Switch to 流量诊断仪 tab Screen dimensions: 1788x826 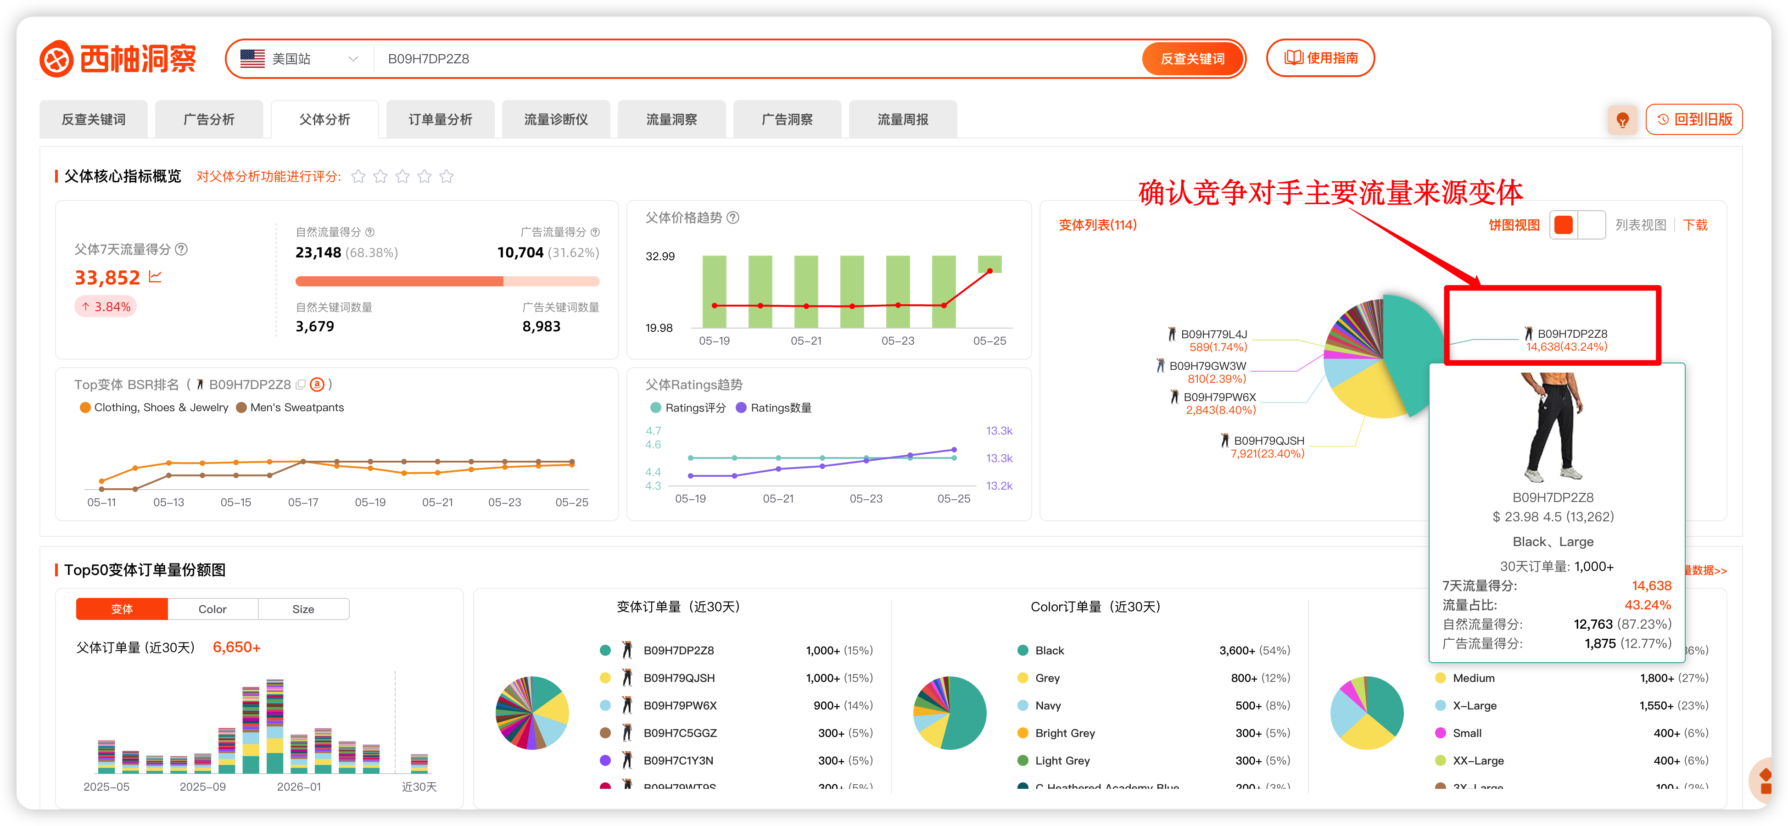[x=556, y=119]
